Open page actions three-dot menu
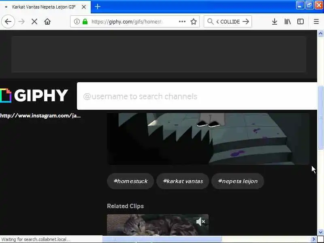The height and width of the screenshot is (243, 324). (x=182, y=21)
